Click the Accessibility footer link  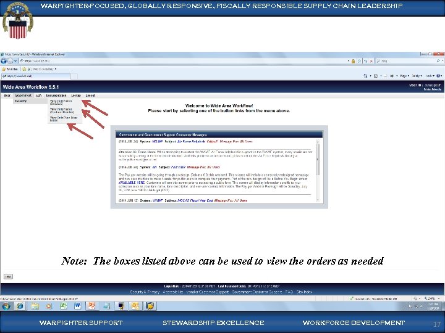(173, 292)
